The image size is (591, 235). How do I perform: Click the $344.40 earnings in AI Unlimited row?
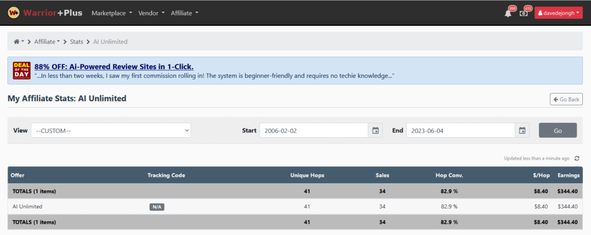pyautogui.click(x=567, y=206)
